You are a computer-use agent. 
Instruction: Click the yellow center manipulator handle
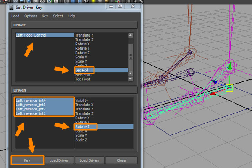click(x=229, y=88)
